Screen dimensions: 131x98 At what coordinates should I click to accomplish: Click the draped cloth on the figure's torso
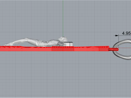tap(39, 43)
